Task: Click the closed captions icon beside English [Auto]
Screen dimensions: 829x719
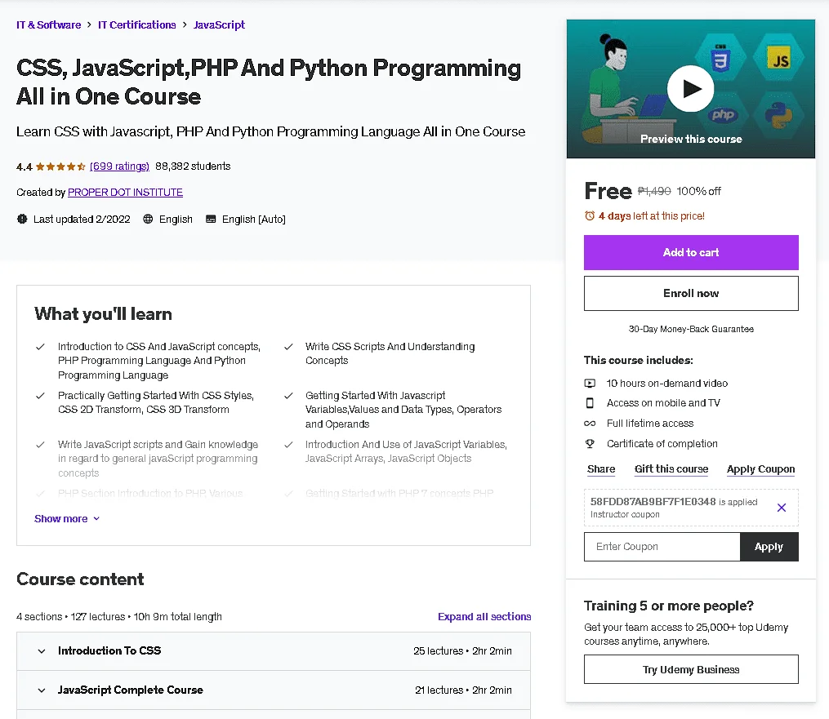Action: tap(211, 220)
